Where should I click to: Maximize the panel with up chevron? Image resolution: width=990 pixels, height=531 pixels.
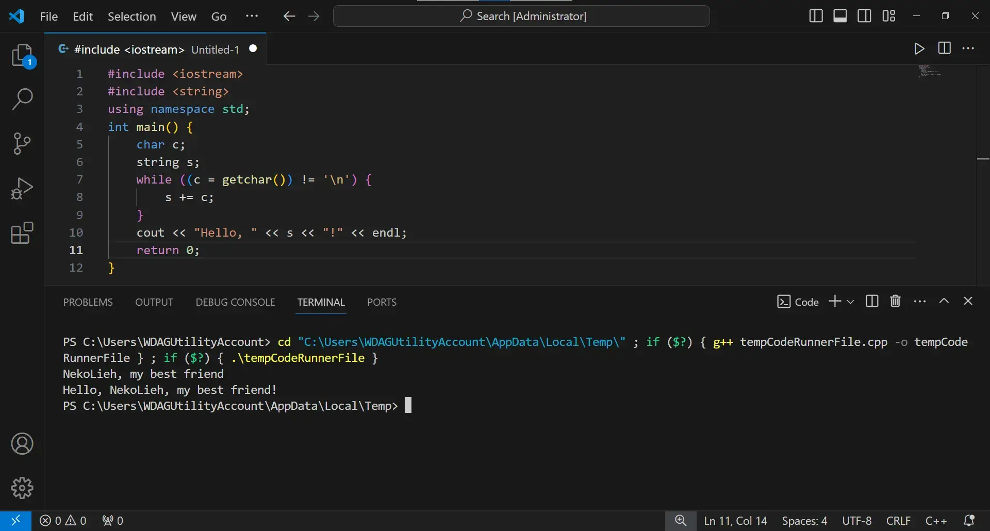[x=944, y=301]
